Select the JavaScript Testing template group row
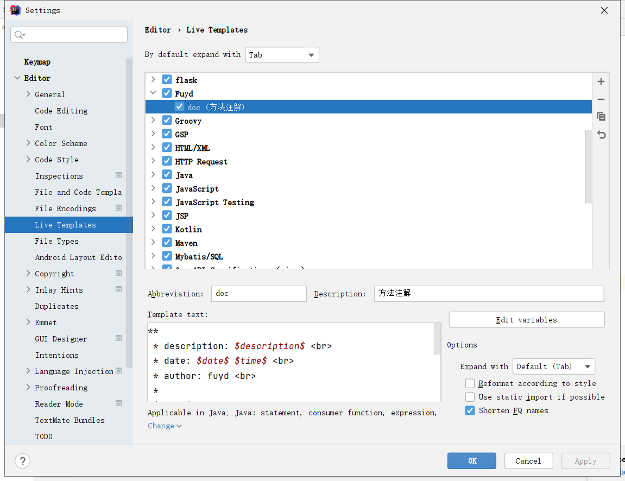 click(369, 202)
